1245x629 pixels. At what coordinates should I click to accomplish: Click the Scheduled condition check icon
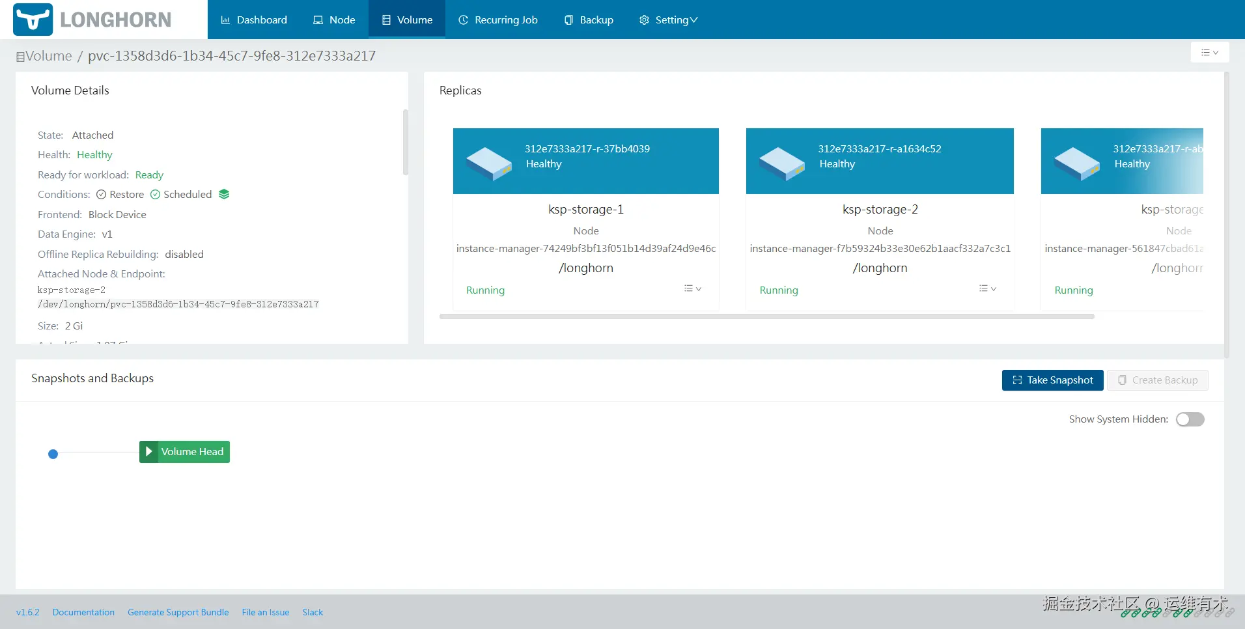(155, 194)
